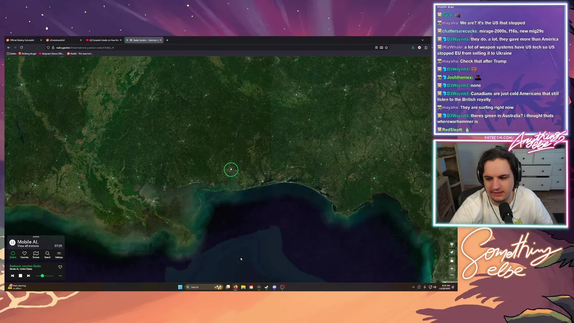Open the Rain warning weather widget
Image resolution: width=574 pixels, height=323 pixels.
(x=17, y=287)
